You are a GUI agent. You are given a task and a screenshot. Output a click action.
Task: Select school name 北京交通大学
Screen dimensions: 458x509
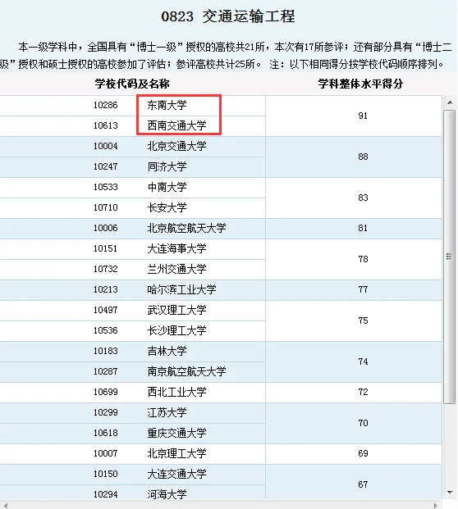click(x=176, y=146)
